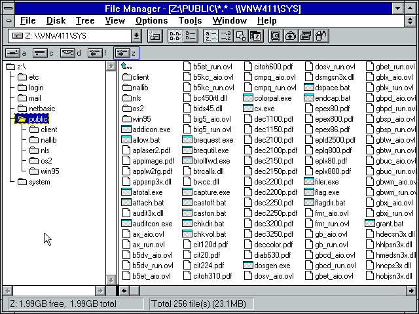Select dspace.bat file icon
Viewport: 419px width, 314px height.
point(309,88)
